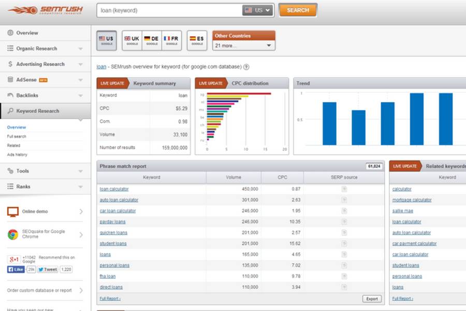Open Other Countries 21 more dropdown
The width and height of the screenshot is (466, 311).
tap(244, 46)
